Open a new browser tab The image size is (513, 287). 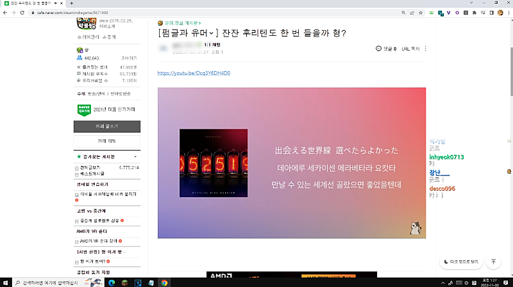71,3
